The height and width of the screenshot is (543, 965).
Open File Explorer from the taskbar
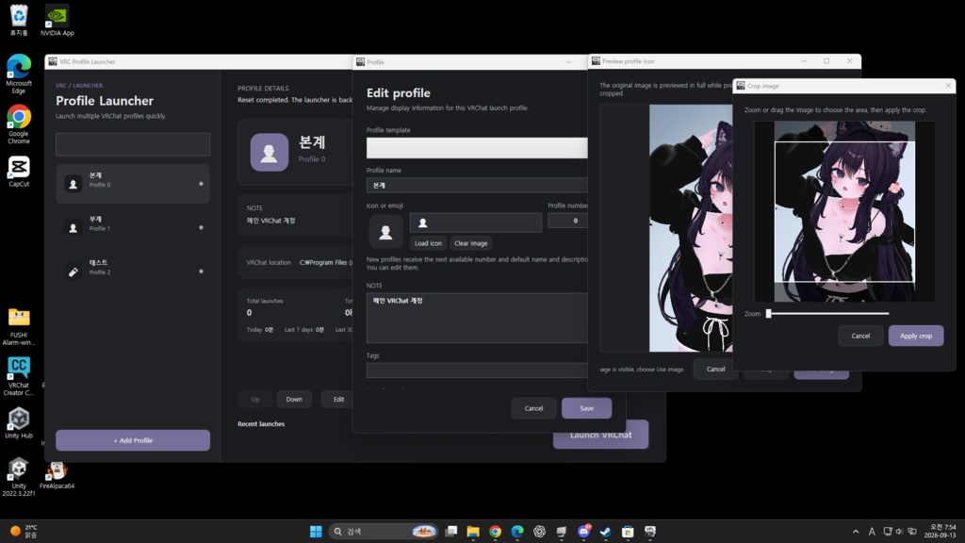pyautogui.click(x=473, y=532)
